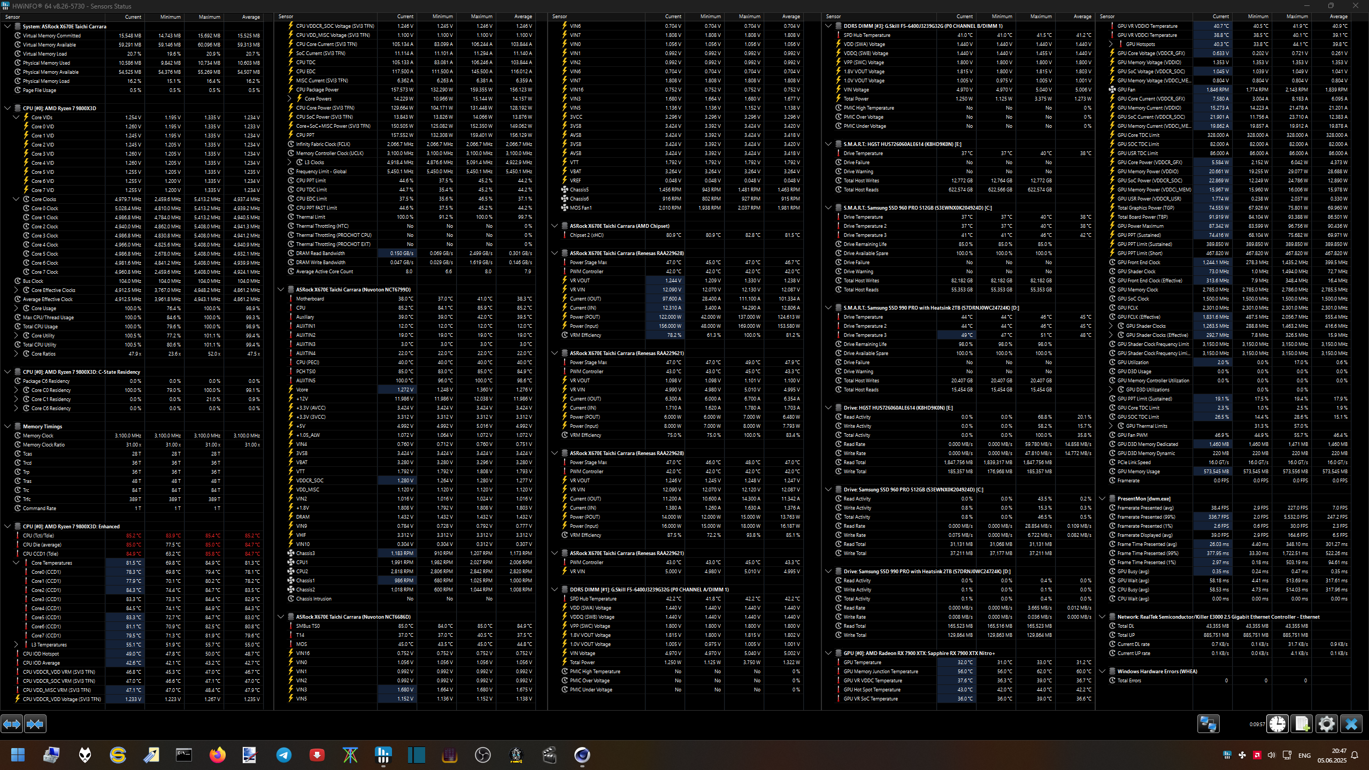This screenshot has width=1369, height=770.
Task: Select the CPU Package Power sensor row
Action: 317,89
